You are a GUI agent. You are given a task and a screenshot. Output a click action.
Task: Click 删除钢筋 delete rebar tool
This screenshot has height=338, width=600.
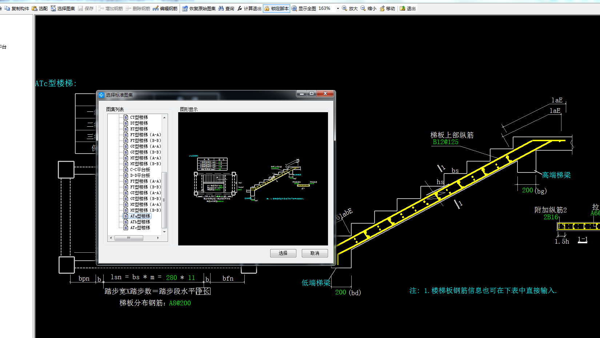coord(138,8)
